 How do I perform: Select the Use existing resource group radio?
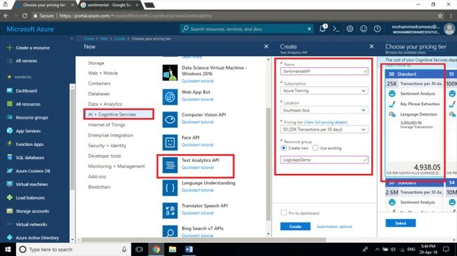316,148
